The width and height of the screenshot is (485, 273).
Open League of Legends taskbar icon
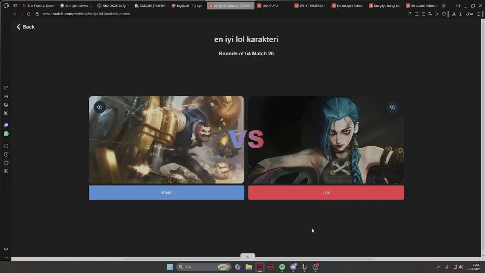[304, 267]
